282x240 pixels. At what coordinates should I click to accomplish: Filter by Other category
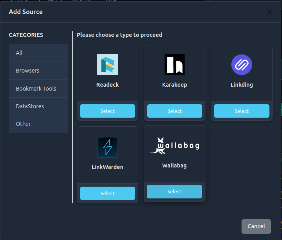pyautogui.click(x=38, y=124)
